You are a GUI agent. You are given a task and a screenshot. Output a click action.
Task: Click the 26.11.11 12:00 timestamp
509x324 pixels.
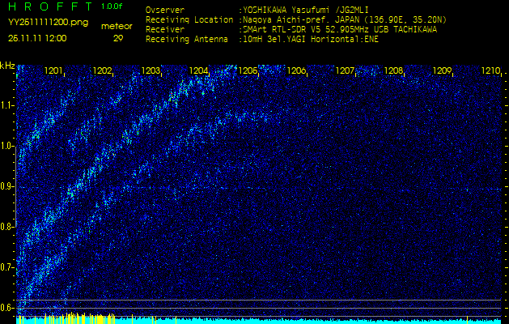click(x=38, y=37)
